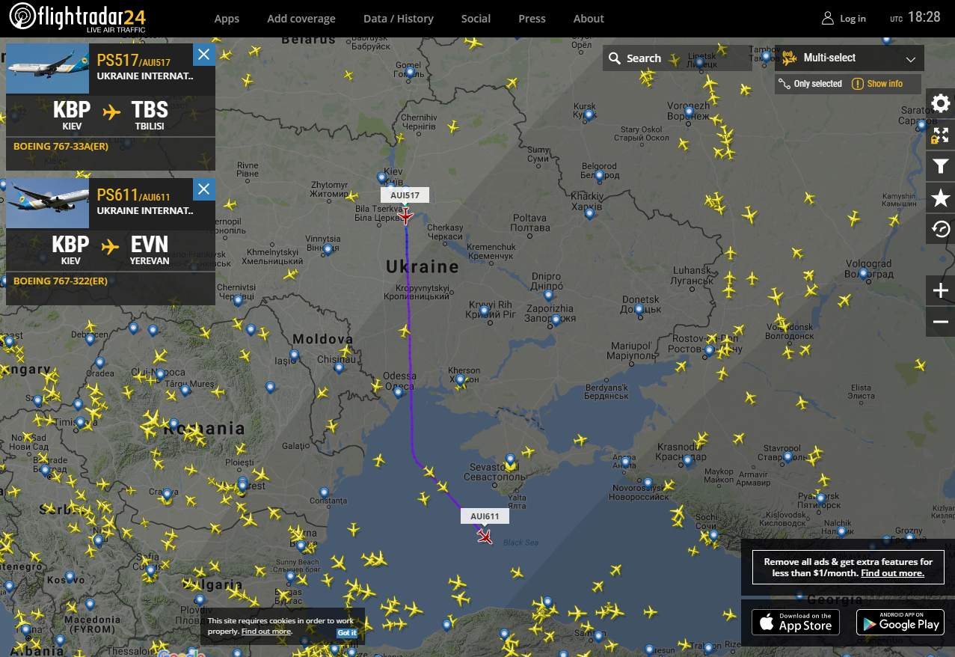
Task: Toggle the Only selected option
Action: click(x=811, y=84)
